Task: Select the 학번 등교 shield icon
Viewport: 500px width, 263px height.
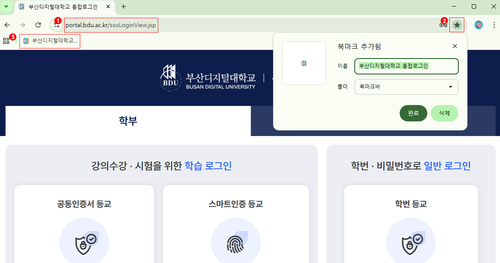Action: pos(411,241)
